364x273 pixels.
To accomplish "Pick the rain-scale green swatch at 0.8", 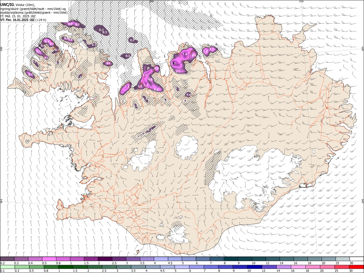I will tap(51, 267).
